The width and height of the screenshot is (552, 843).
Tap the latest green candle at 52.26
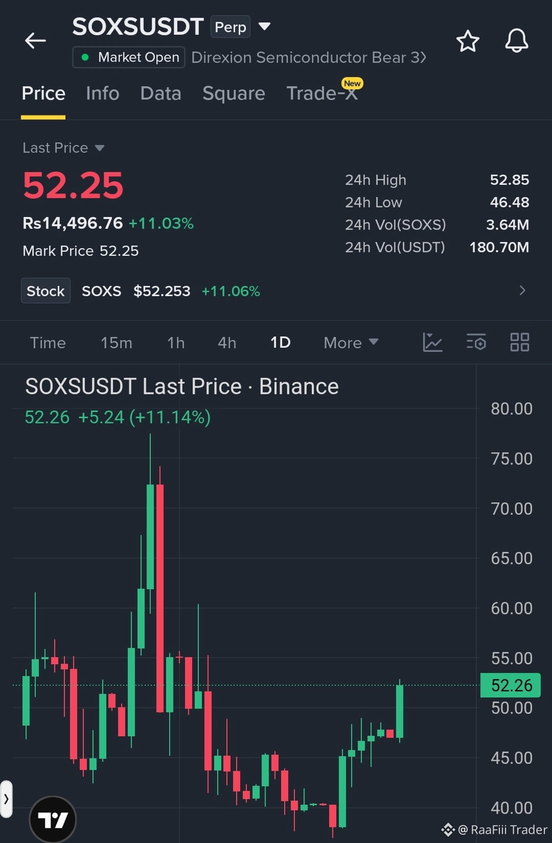[x=400, y=711]
